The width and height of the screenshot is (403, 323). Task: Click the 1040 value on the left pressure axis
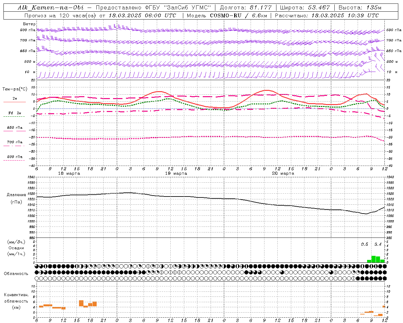coord(31,177)
